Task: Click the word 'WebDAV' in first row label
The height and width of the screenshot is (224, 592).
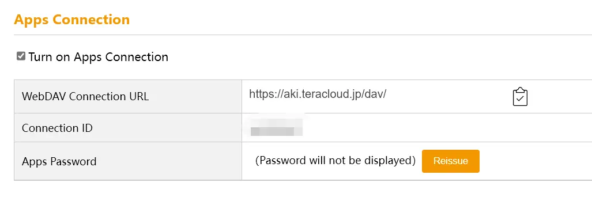Action: coord(44,97)
